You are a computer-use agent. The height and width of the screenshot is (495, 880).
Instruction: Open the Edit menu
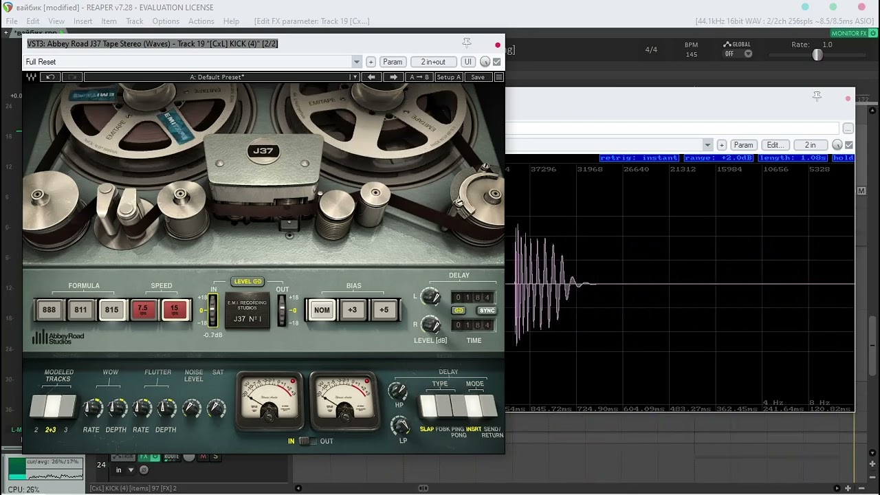(x=32, y=21)
